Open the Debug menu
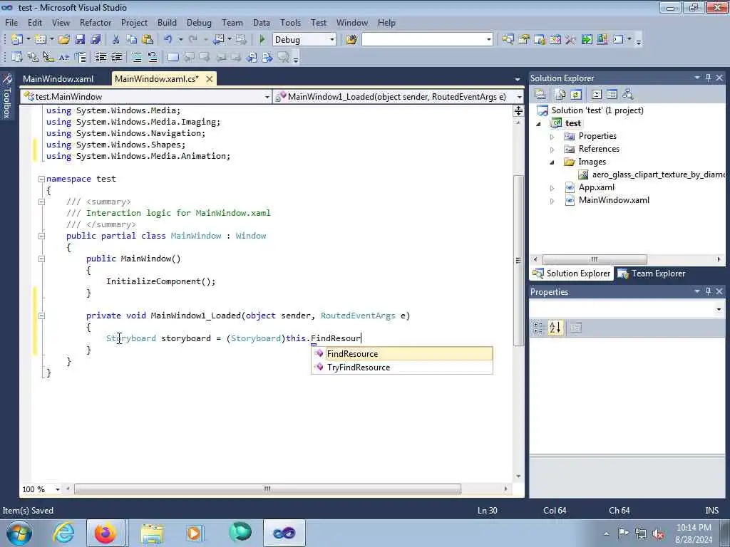The width and height of the screenshot is (730, 547). pyautogui.click(x=199, y=22)
